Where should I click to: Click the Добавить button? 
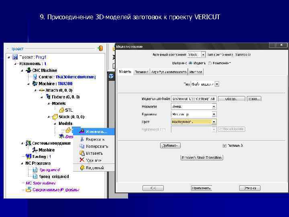click(x=170, y=145)
